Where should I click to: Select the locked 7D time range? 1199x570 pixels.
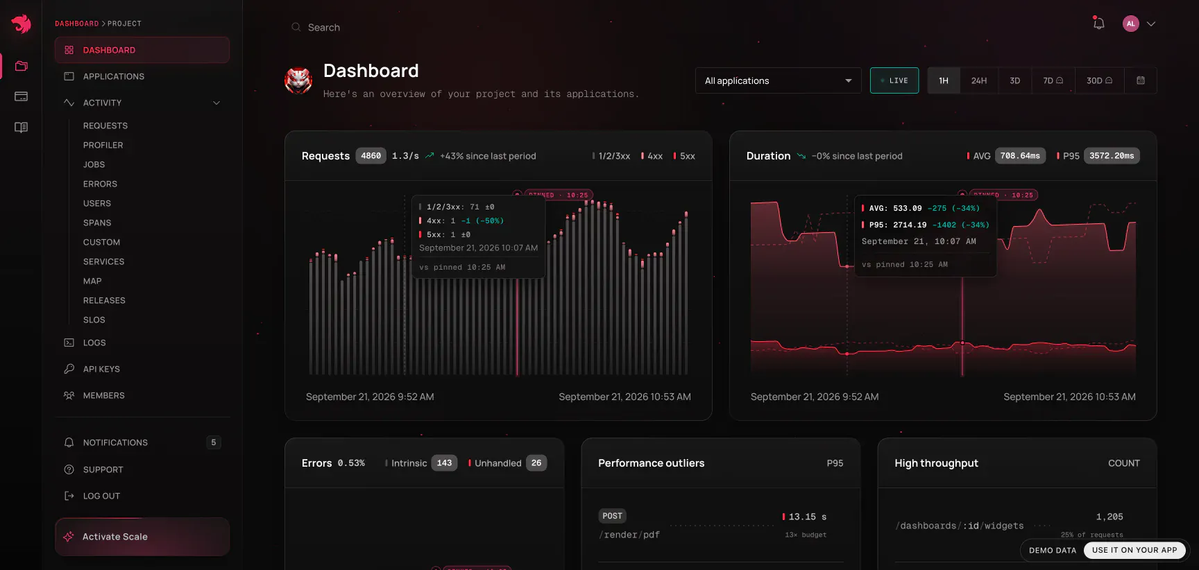[x=1053, y=80]
